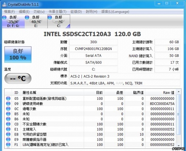Click the -- °C temperature button
The image size is (186, 151).
point(18,78)
